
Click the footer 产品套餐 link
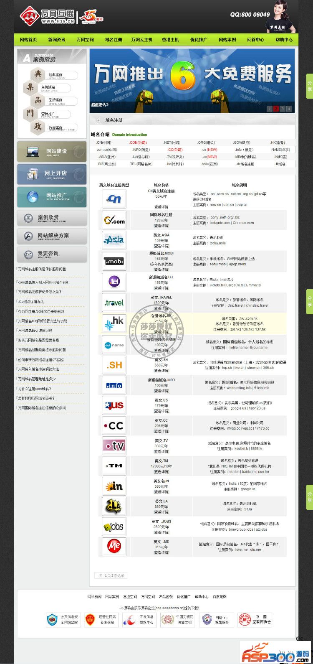coord(166,597)
